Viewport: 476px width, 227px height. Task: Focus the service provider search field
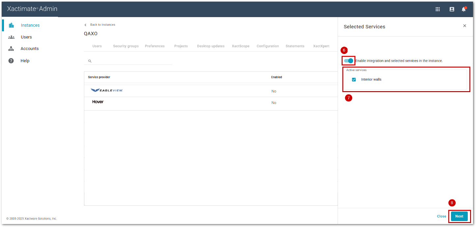click(x=128, y=61)
